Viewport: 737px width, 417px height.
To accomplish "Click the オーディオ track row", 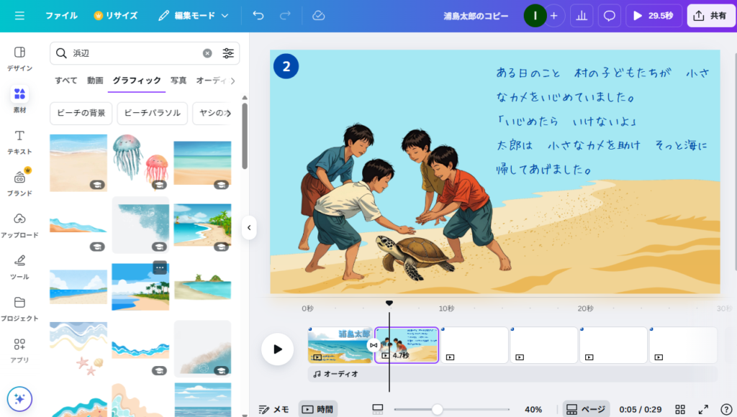I will pyautogui.click(x=512, y=374).
